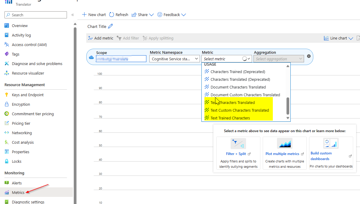Image resolution: width=360 pixels, height=204 pixels.
Task: Edit chart title pencil icon
Action: tap(110, 26)
